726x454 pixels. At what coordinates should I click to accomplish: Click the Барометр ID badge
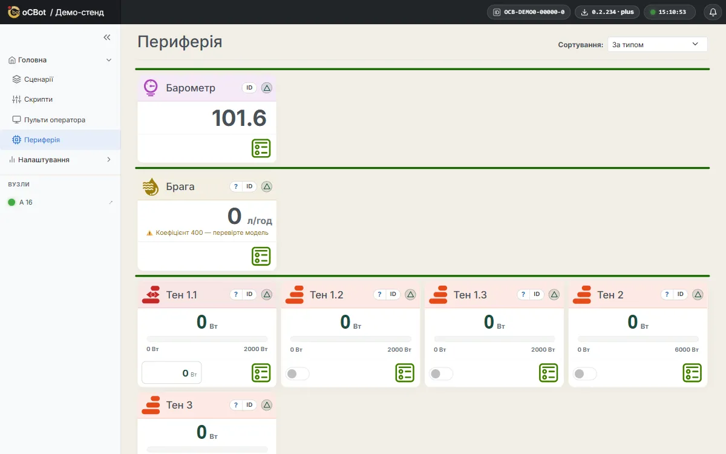click(249, 88)
